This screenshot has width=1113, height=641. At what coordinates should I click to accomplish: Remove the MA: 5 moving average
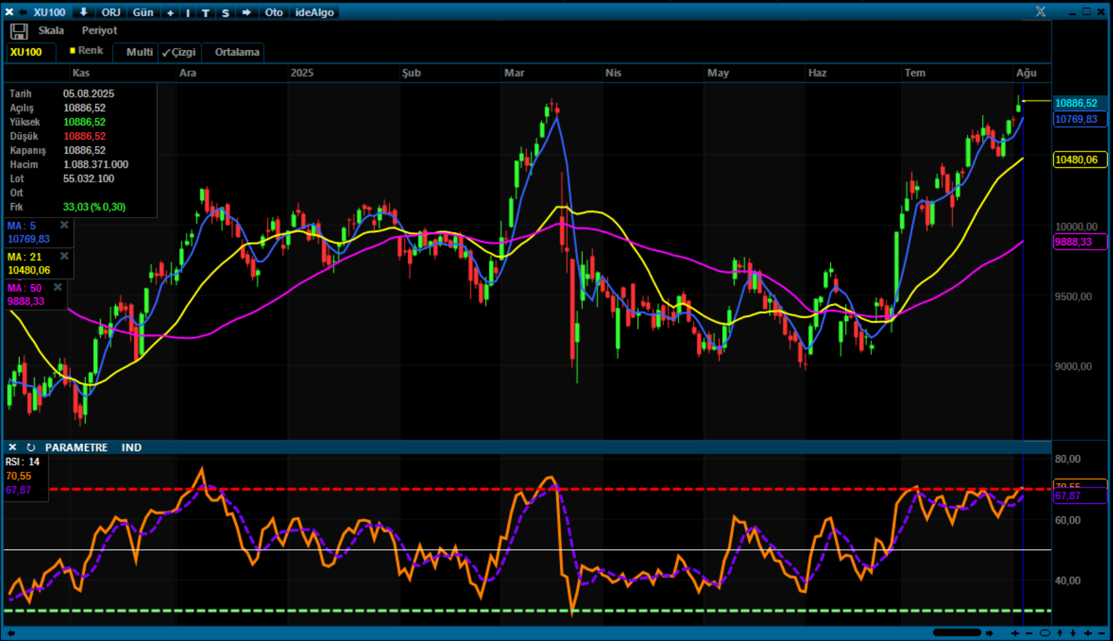coord(64,225)
